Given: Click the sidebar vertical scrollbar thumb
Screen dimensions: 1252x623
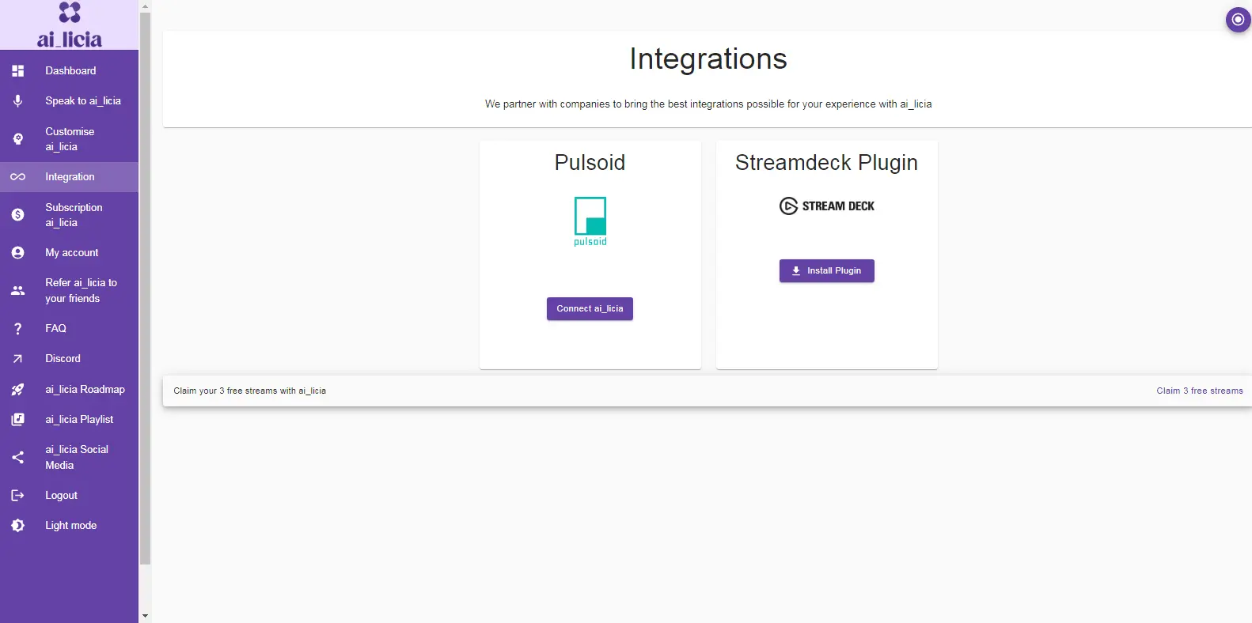Looking at the screenshot, I should (145, 289).
